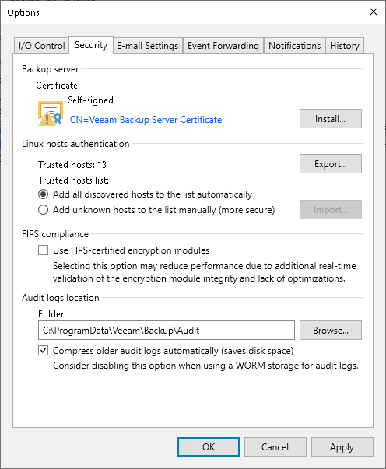386x469 pixels.
Task: Open the Veeam Backup Server Certificate link
Action: pyautogui.click(x=146, y=120)
